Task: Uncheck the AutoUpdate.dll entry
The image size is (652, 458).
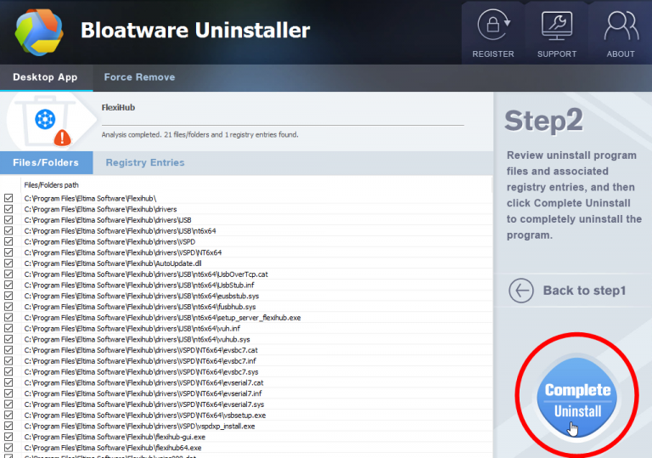Action: point(8,263)
